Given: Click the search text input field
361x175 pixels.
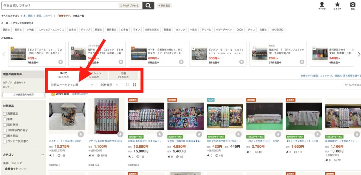Looking at the screenshot, I should pos(60,5).
